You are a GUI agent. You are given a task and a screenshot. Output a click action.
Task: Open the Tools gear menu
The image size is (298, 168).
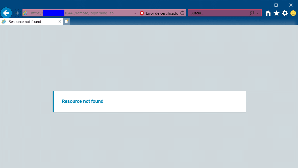tap(285, 13)
